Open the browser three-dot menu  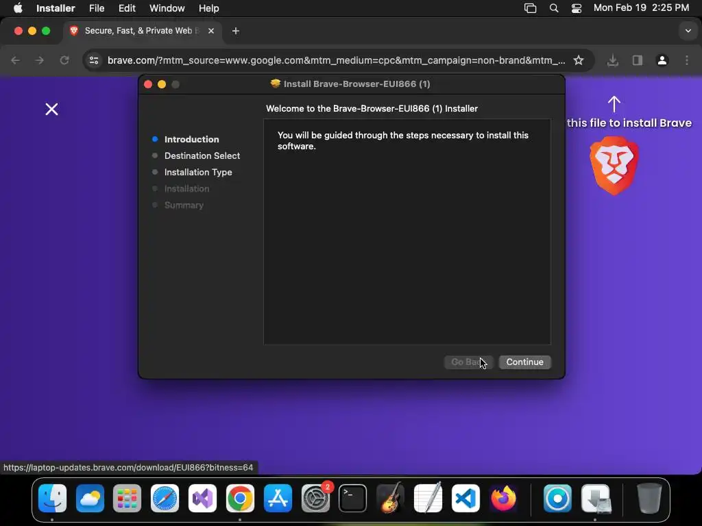(687, 60)
